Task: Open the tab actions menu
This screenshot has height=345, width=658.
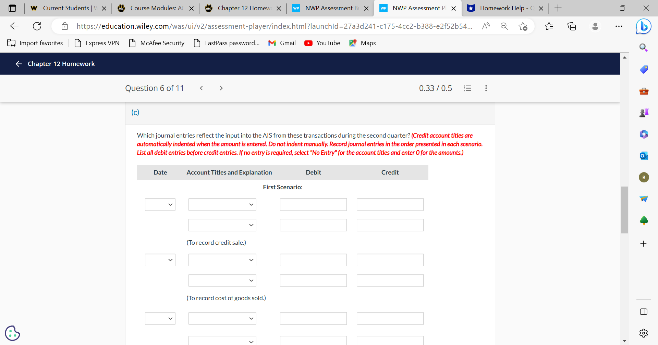Action: point(12,8)
